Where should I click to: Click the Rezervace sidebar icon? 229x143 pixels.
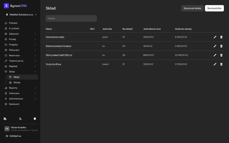6,55
